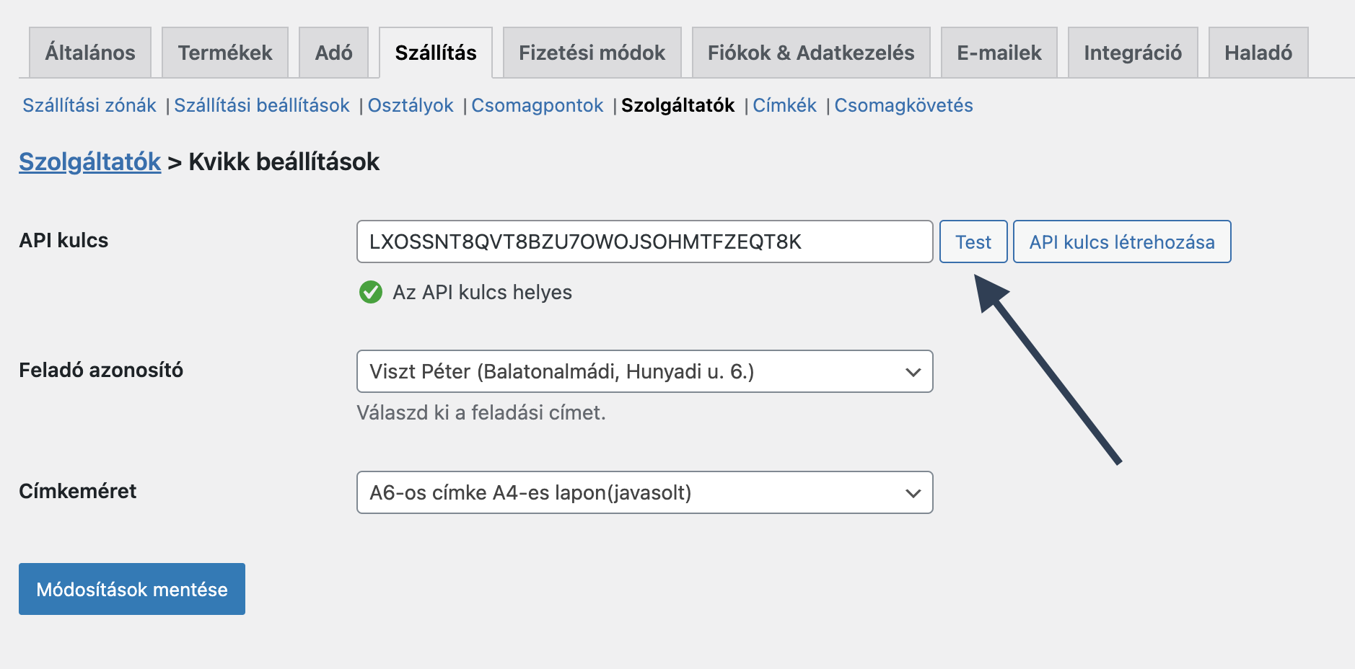Expand the Címkeméret label size dropdown
The width and height of the screenshot is (1355, 669).
[x=644, y=492]
